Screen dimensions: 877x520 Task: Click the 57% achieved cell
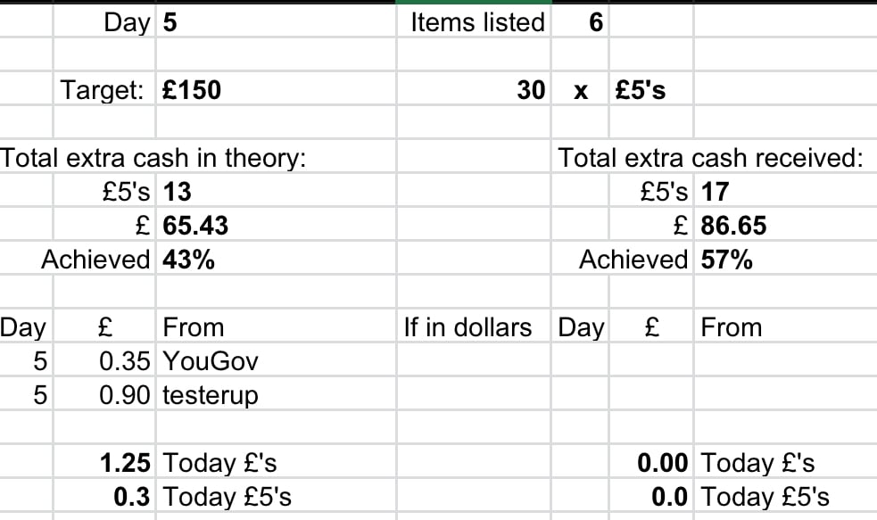(x=727, y=260)
